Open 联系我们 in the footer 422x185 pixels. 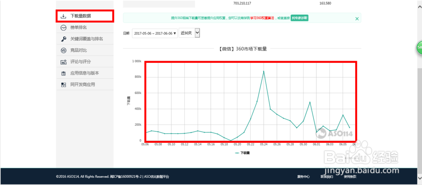[327, 177]
